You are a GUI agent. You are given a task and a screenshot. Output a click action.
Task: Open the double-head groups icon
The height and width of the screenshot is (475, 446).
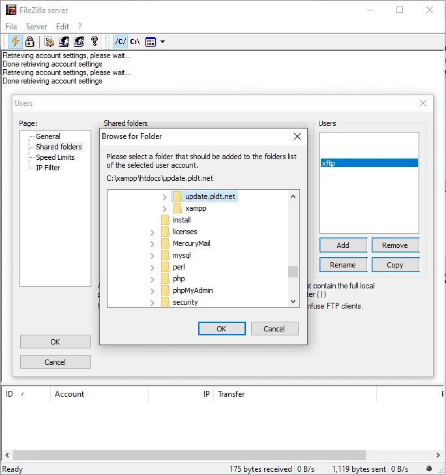[x=79, y=42]
